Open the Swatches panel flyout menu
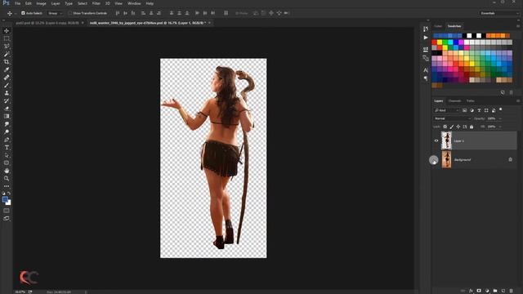Viewport: 523px width, 294px height. (x=518, y=26)
